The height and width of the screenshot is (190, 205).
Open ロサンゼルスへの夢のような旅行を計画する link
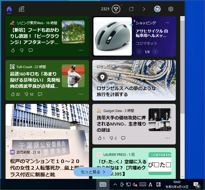point(126,91)
